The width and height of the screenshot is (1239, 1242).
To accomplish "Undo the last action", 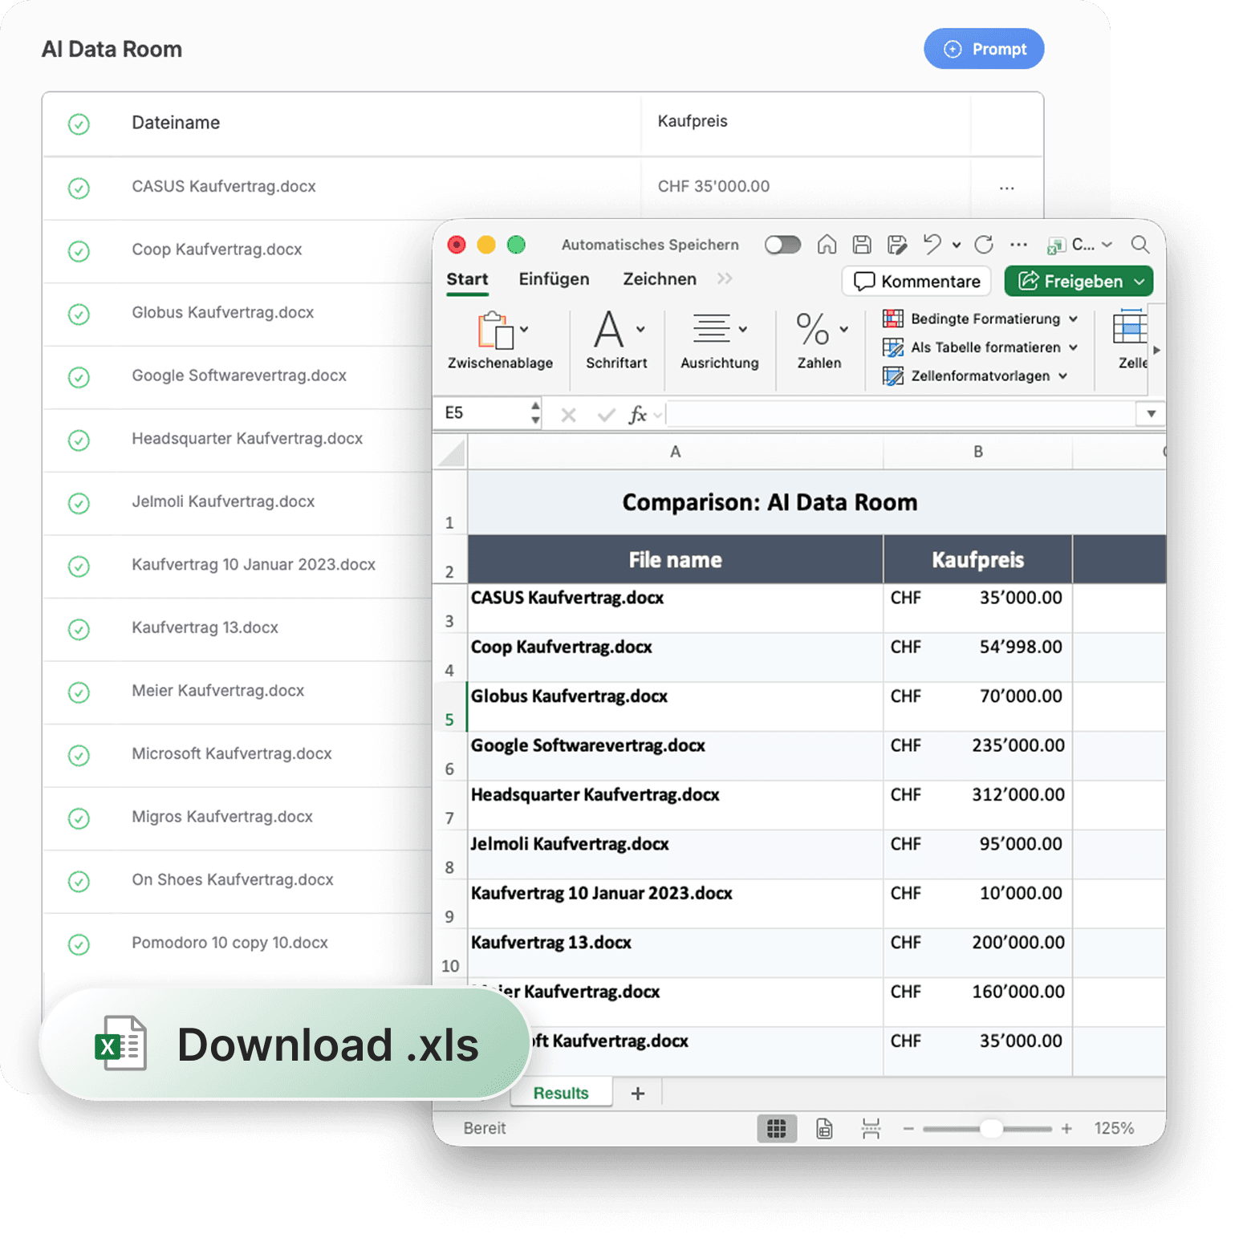I will click(x=931, y=245).
